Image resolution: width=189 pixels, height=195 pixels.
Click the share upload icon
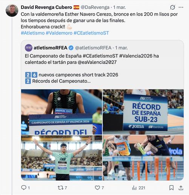(x=181, y=188)
